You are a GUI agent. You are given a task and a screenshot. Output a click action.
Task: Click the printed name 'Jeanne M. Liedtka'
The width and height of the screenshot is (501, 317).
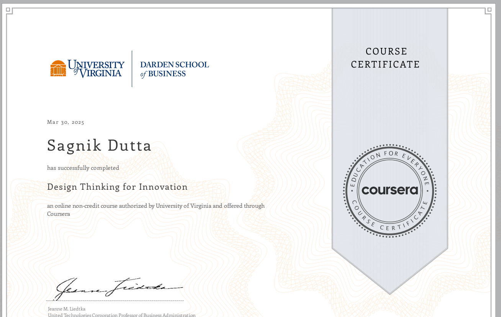[67, 309]
